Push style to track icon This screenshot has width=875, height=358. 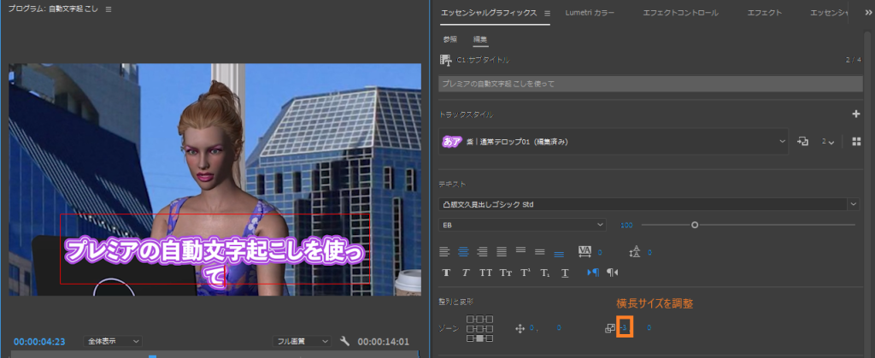pos(802,142)
